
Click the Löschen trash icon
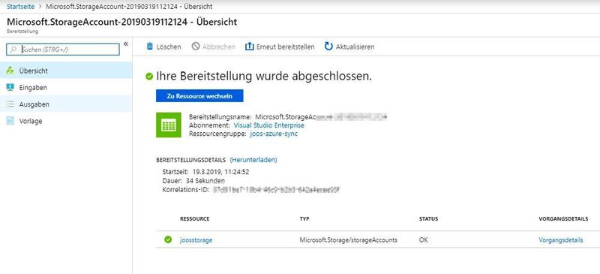click(x=150, y=47)
